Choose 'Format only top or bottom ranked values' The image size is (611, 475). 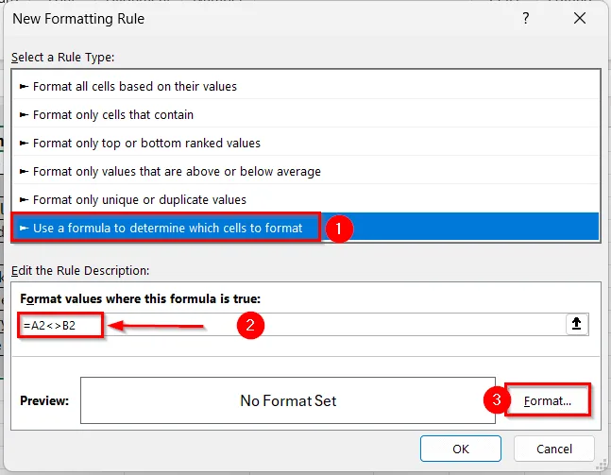point(306,143)
